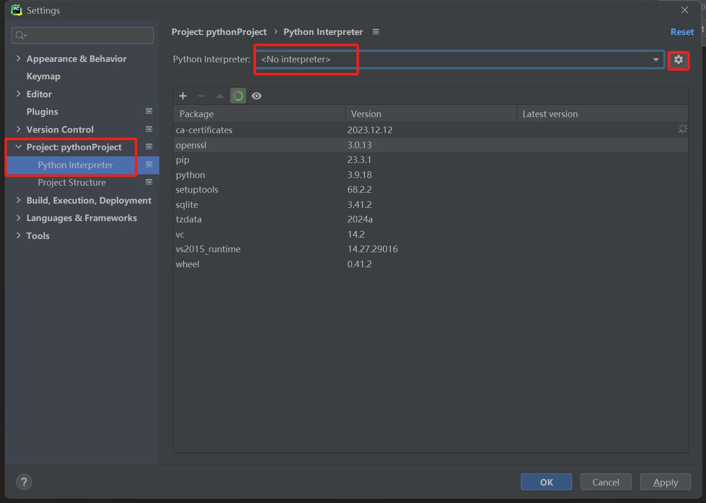This screenshot has width=706, height=503.
Task: Toggle the Conda package manager icon
Action: click(x=238, y=96)
